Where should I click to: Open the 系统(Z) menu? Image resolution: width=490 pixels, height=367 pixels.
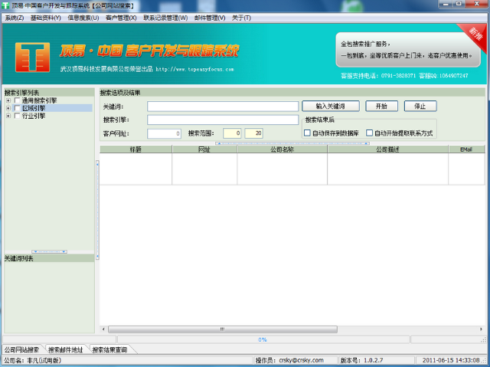(x=14, y=18)
